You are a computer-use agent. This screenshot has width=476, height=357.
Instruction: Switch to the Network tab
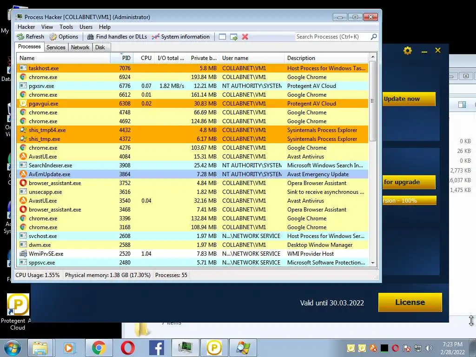(x=80, y=47)
